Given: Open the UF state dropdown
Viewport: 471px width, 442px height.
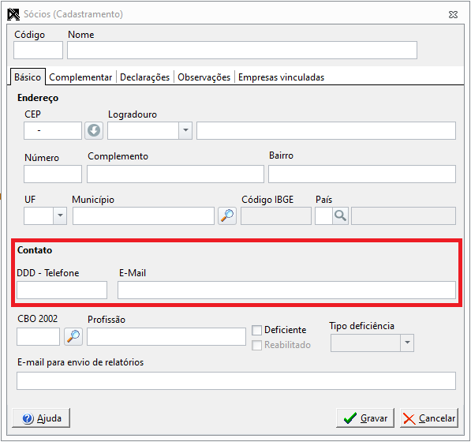Looking at the screenshot, I should coord(60,215).
